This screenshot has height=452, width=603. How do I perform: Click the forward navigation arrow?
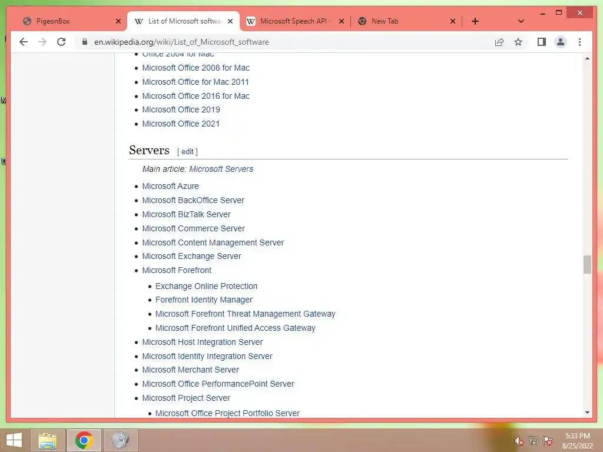[x=42, y=42]
